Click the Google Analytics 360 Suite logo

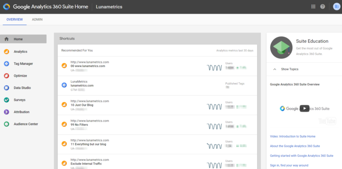[x=6, y=6]
